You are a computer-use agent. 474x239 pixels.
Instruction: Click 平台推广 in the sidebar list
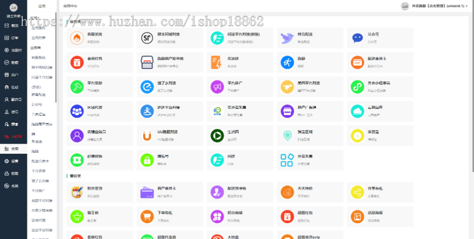pyautogui.click(x=38, y=191)
